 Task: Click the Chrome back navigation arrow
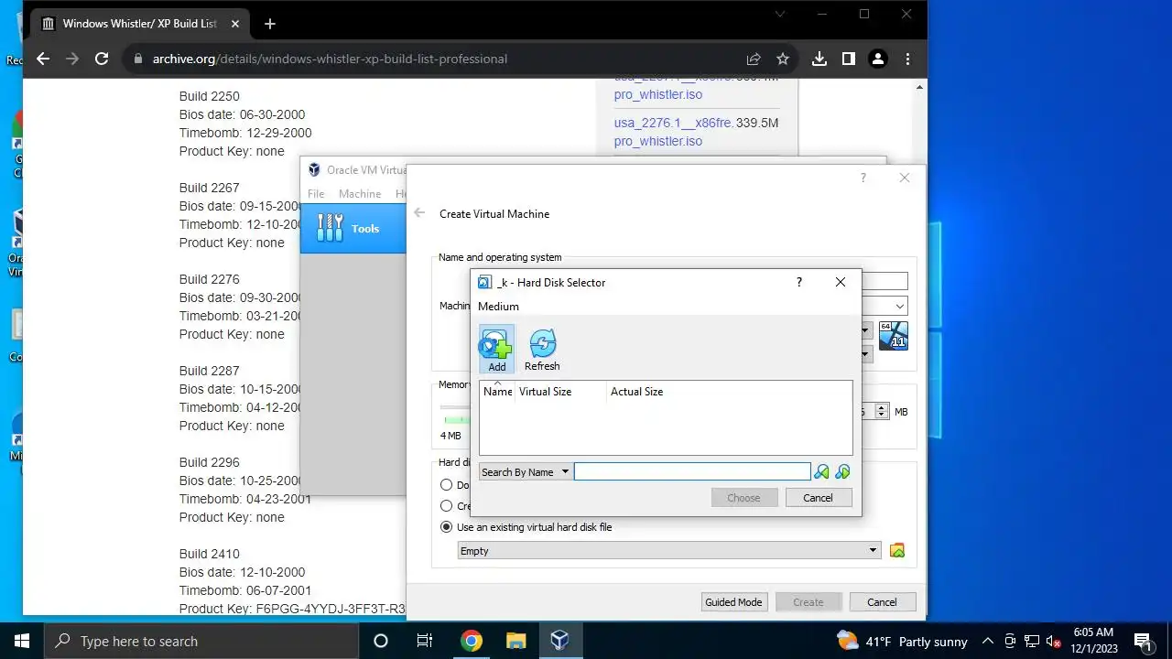pos(43,59)
